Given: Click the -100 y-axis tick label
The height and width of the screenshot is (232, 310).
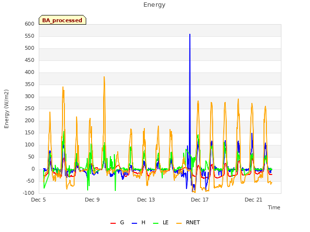Looking at the screenshot, I should tap(29, 193).
